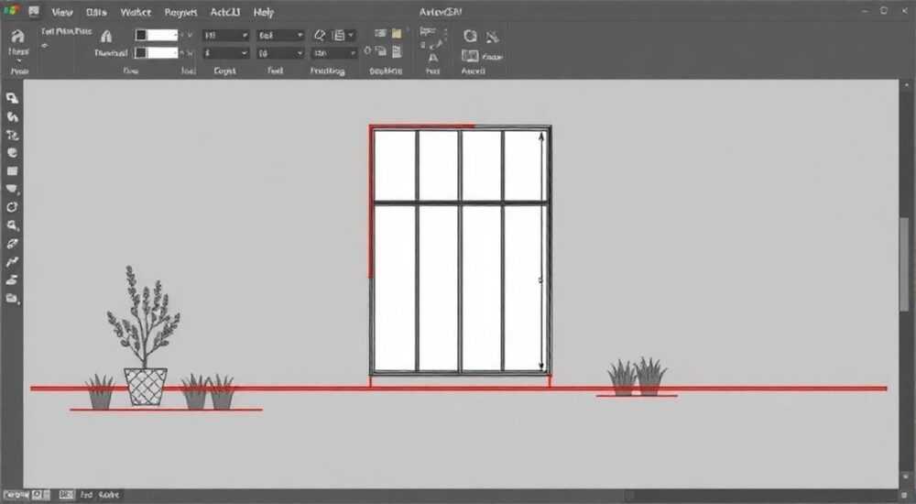Select the bucket-shaped tool in left toolbar
Image resolution: width=916 pixels, height=504 pixels.
pyautogui.click(x=12, y=190)
